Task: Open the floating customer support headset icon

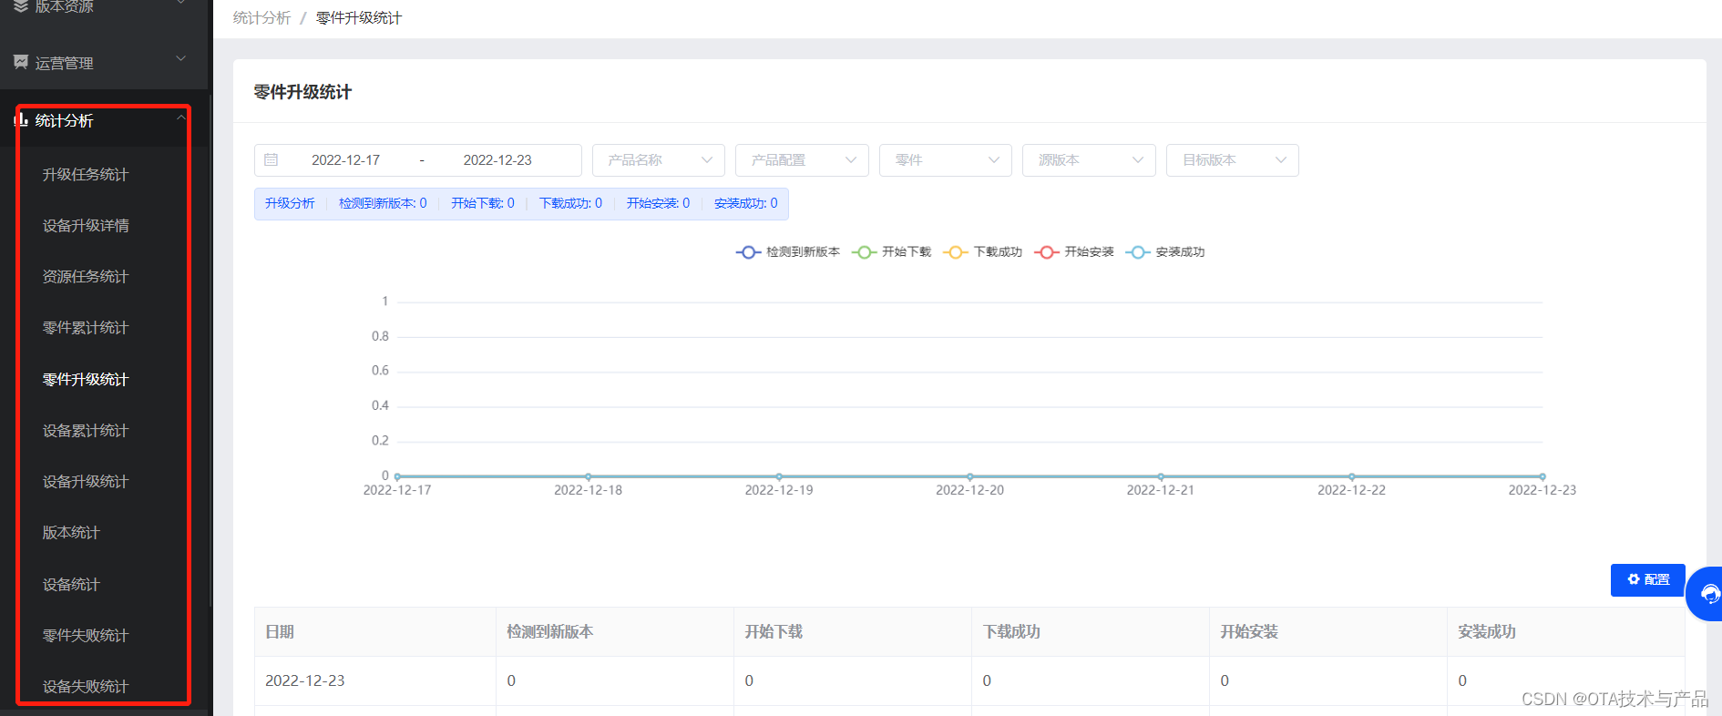Action: [x=1709, y=595]
